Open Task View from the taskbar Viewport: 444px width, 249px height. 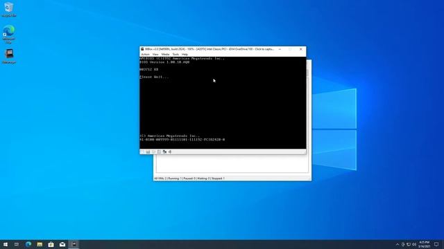(x=17, y=244)
